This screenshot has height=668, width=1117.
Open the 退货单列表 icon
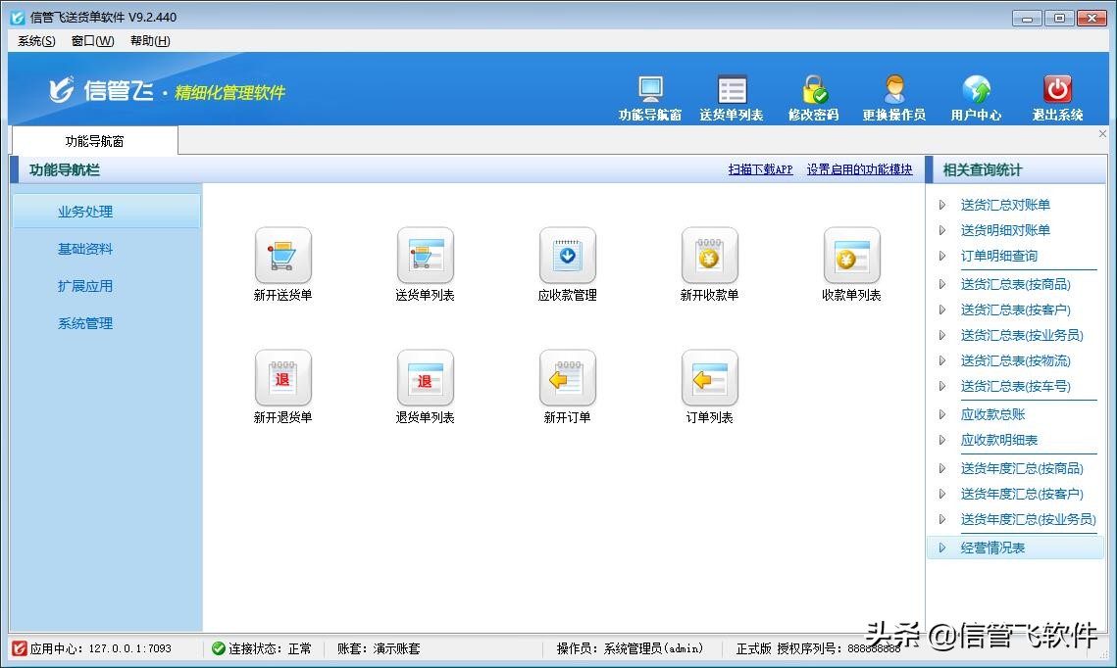coord(425,378)
